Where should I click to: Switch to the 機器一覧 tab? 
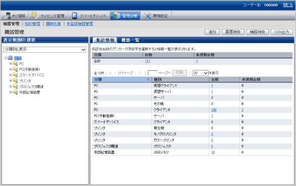(x=130, y=40)
